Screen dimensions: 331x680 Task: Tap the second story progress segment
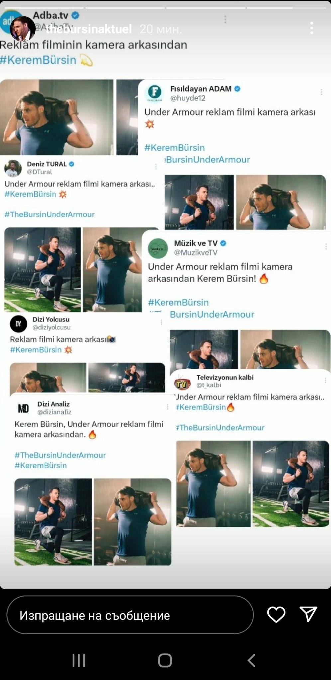coord(125,7)
